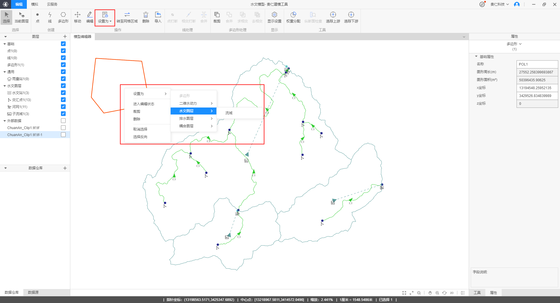Switch to the 模拟 ribbon tab
This screenshot has width=560, height=303.
coord(34,4)
